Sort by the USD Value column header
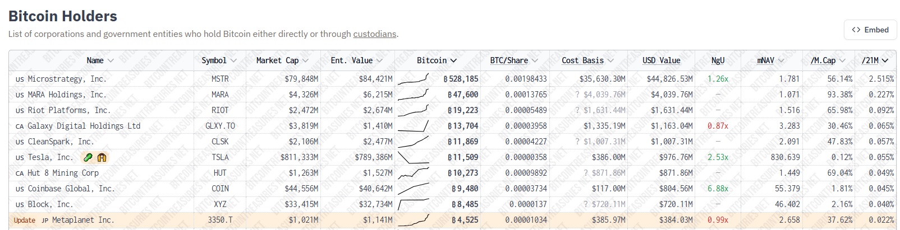The width and height of the screenshot is (900, 230). click(x=661, y=60)
